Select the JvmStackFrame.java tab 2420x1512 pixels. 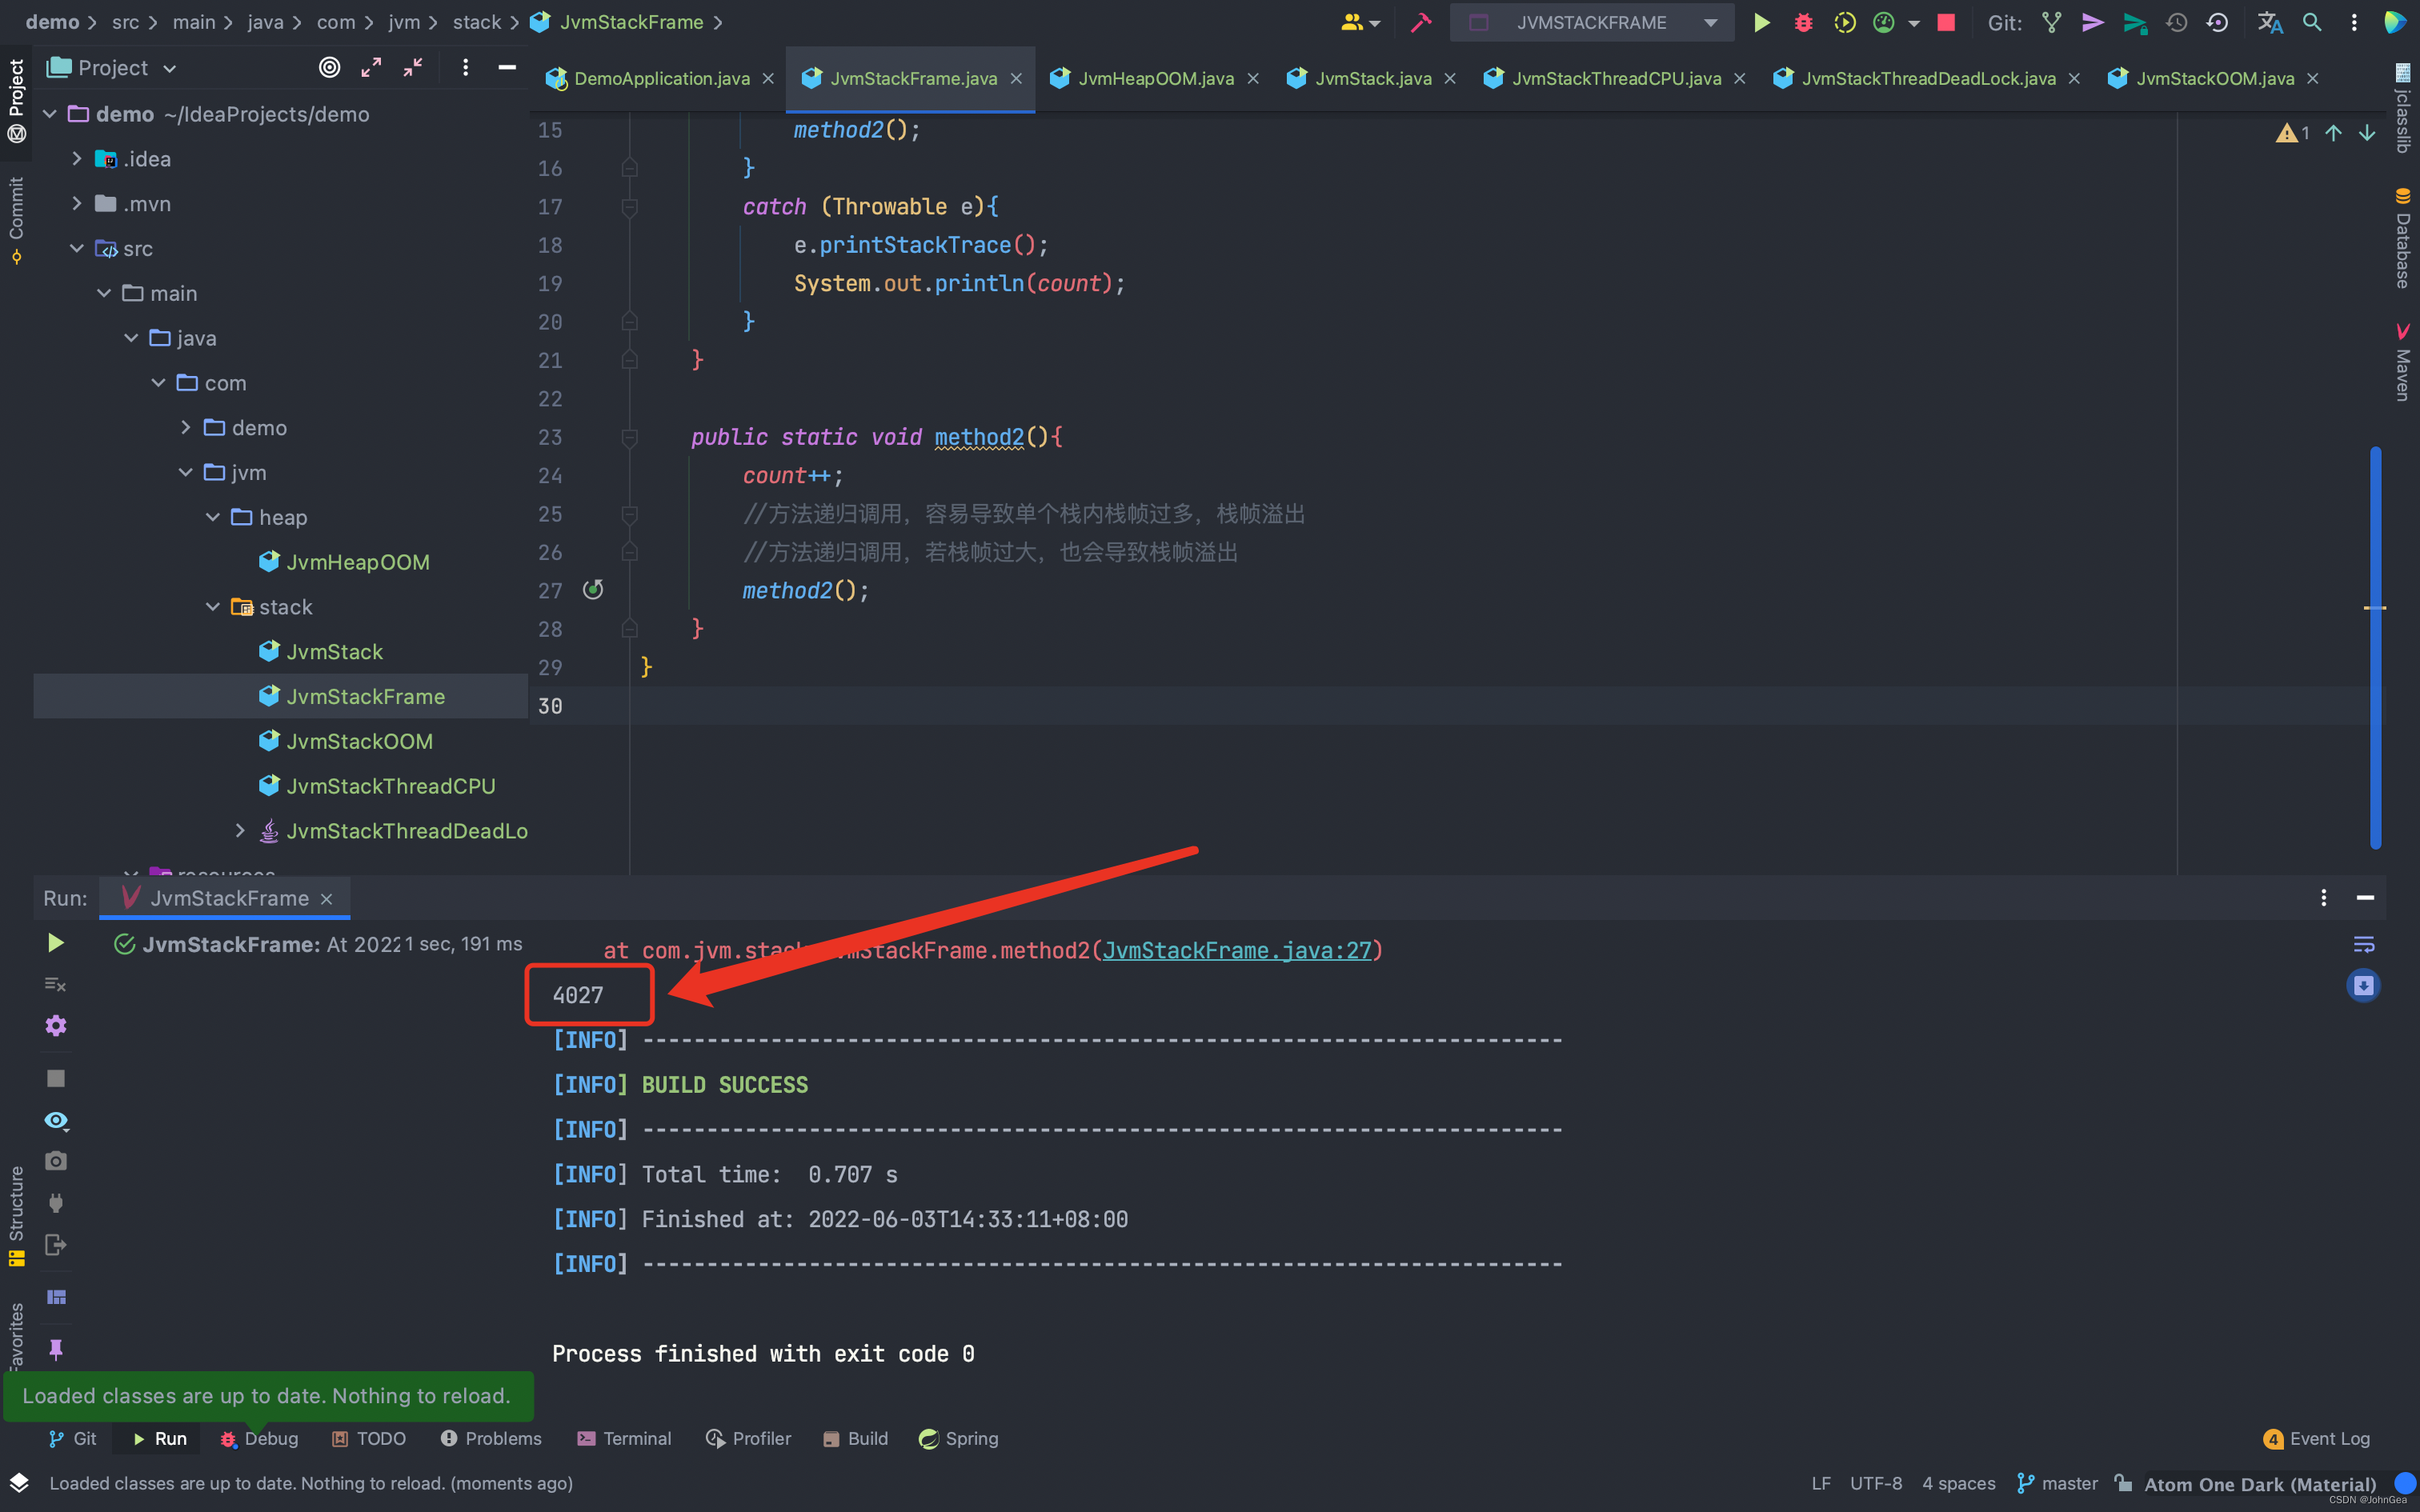tap(913, 78)
